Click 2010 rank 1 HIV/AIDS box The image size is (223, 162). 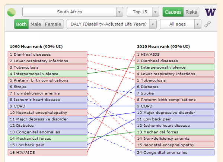(x=175, y=54)
